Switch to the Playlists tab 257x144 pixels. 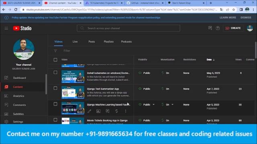[108, 42]
